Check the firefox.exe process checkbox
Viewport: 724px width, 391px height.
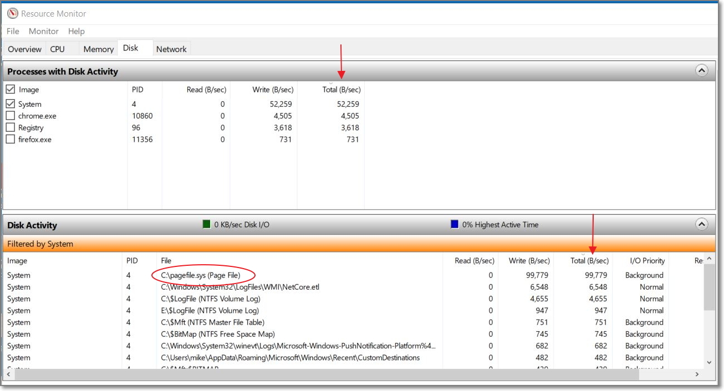(x=10, y=139)
